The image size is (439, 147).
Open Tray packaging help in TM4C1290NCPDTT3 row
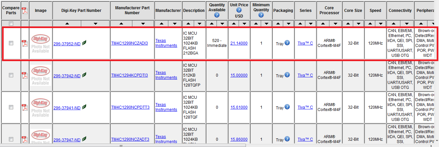click(287, 107)
